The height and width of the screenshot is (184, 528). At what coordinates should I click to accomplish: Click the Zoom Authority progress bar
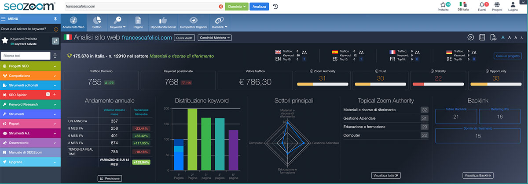click(323, 84)
